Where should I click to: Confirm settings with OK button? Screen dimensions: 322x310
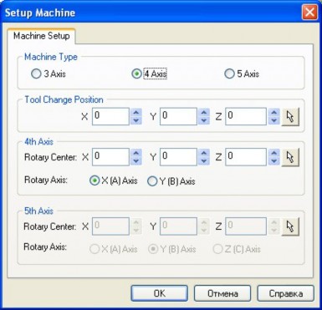(x=160, y=293)
